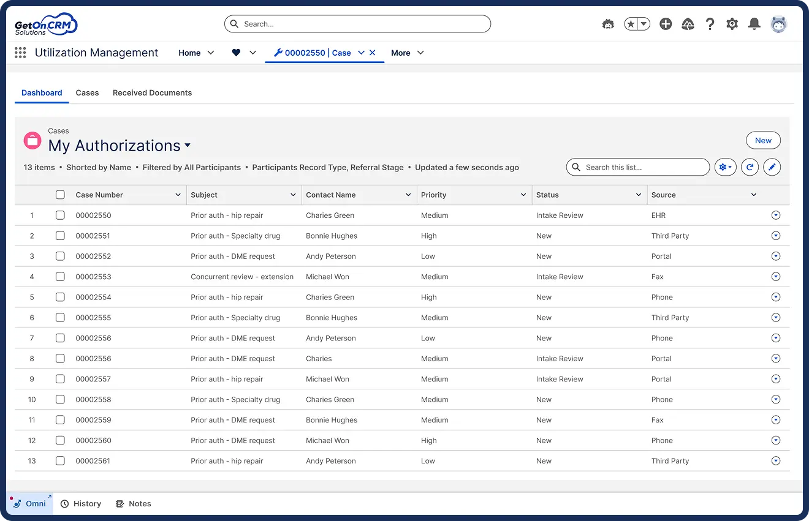The height and width of the screenshot is (521, 809).
Task: Refresh the My Authorizations list
Action: [x=750, y=167]
